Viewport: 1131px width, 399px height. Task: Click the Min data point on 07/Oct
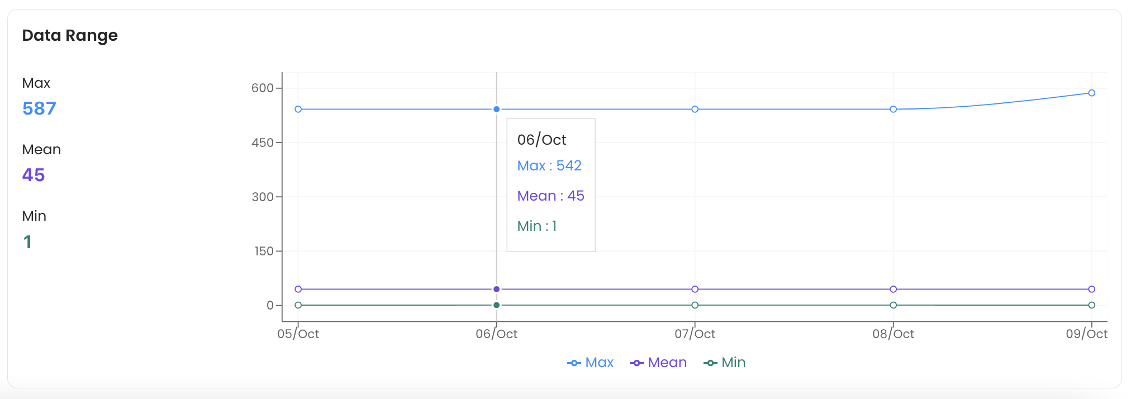coord(695,305)
